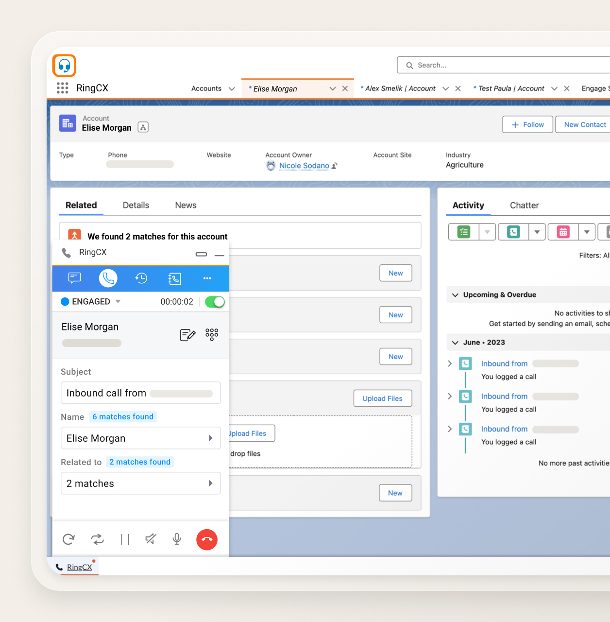
Task: Pause the call with the hold icon
Action: (125, 539)
